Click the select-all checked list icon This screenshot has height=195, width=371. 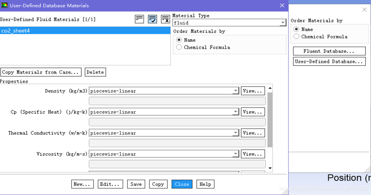coord(152,19)
